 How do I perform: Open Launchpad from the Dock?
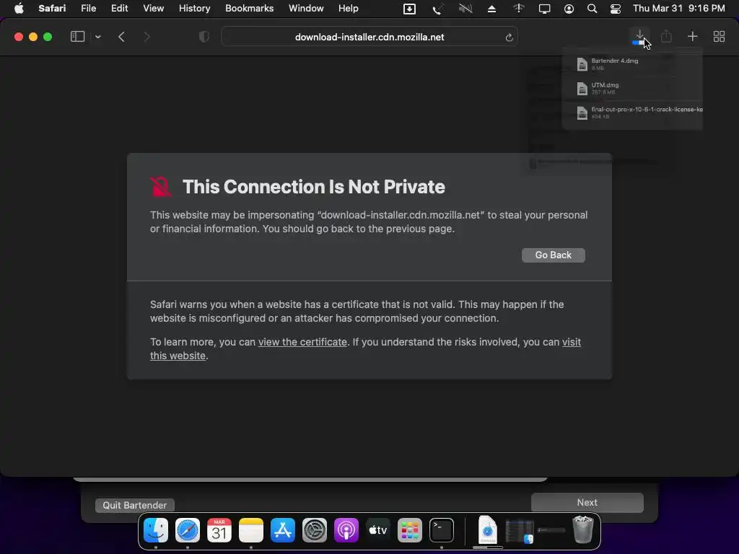(x=410, y=530)
